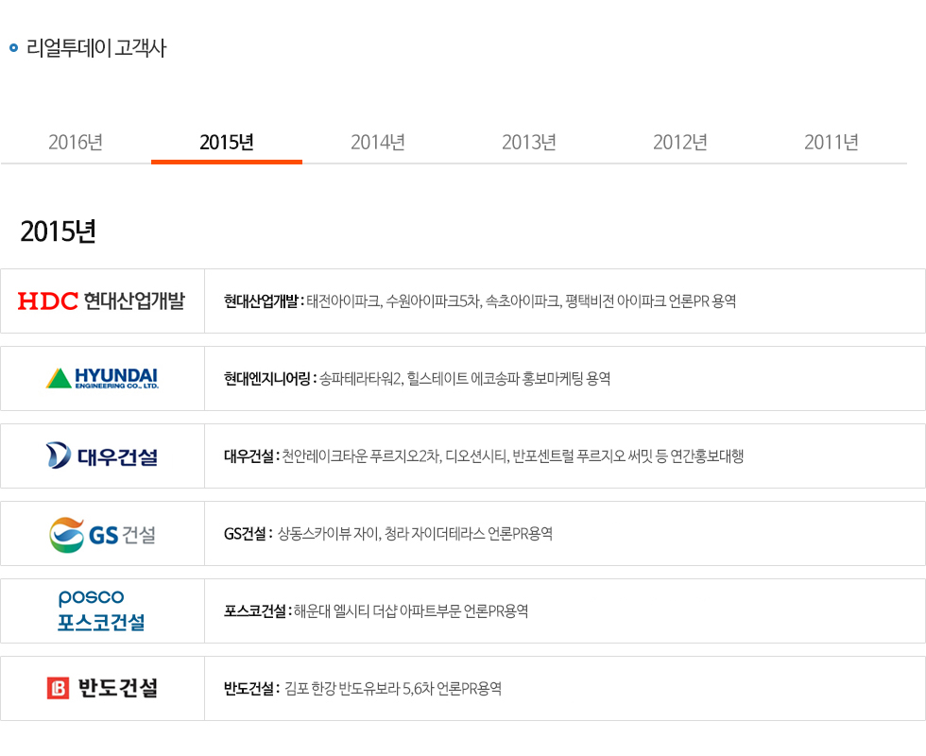Select the GS건설 상동스카이뷰 자이 description
Viewport: 926px width, 756px height.
[388, 534]
